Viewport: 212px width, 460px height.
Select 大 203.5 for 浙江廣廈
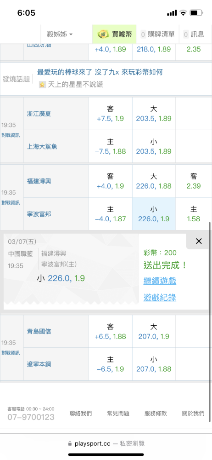tap(154, 114)
